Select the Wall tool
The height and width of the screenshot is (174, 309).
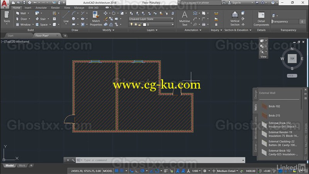pos(21,13)
